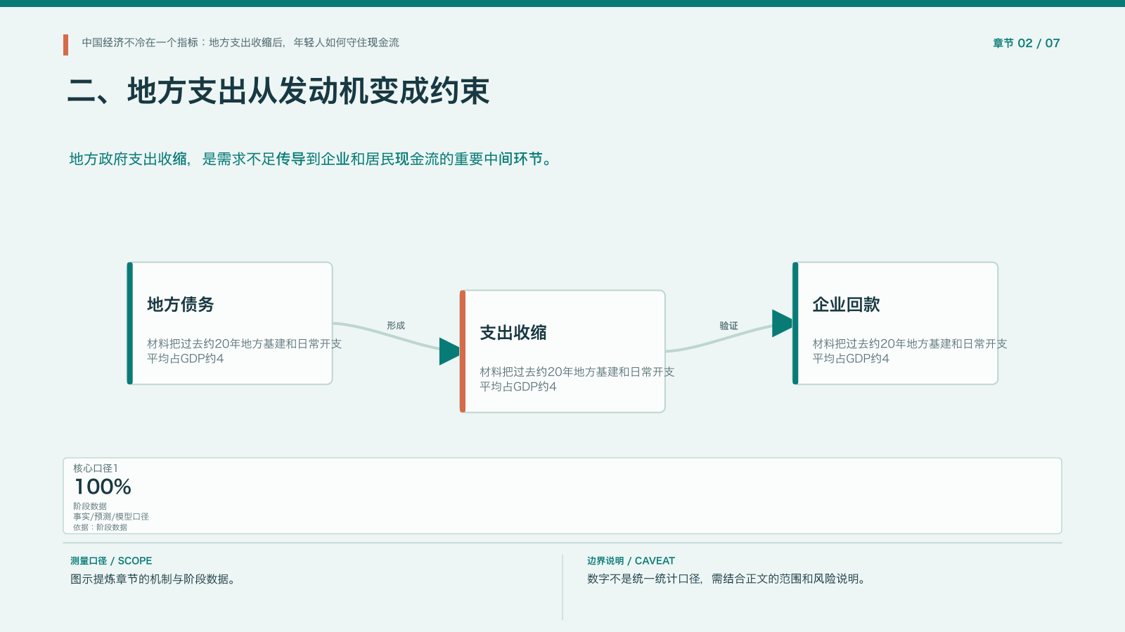Select text 图示提炼章节的机制与阶段数据
This screenshot has width=1125, height=632.
(x=149, y=579)
